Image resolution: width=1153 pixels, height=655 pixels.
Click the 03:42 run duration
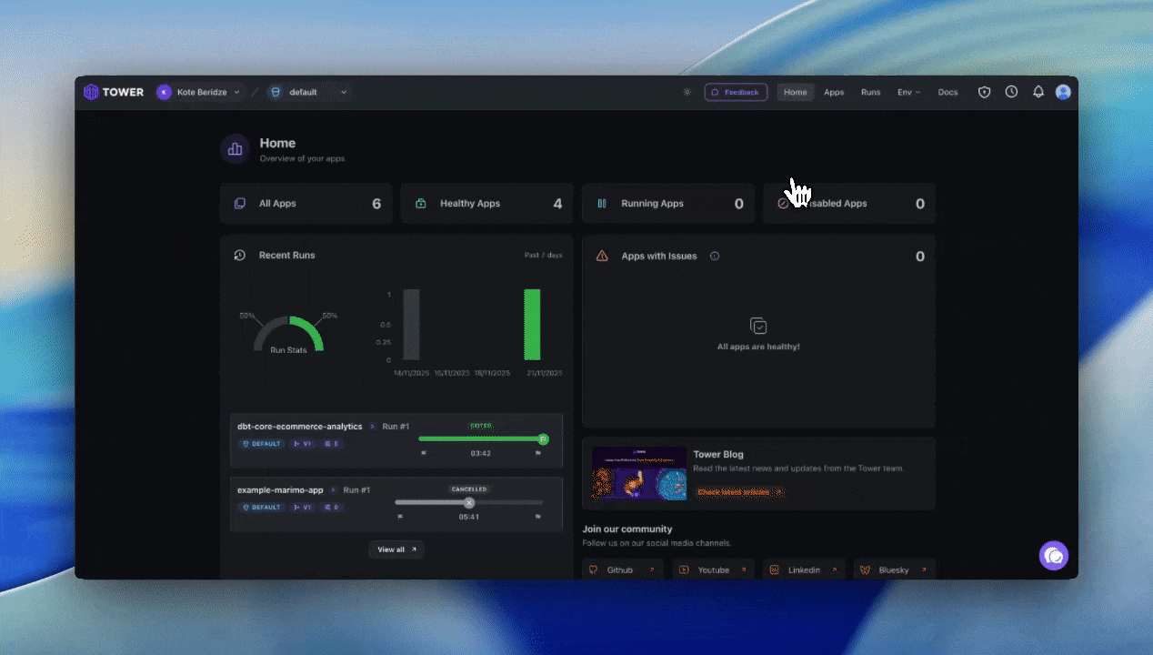(480, 453)
